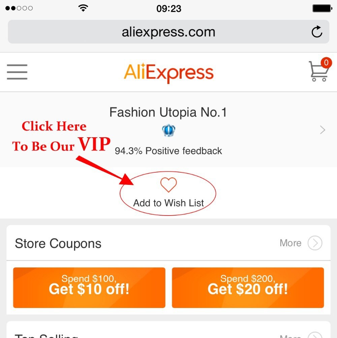Tap the red cart count badge

click(326, 63)
